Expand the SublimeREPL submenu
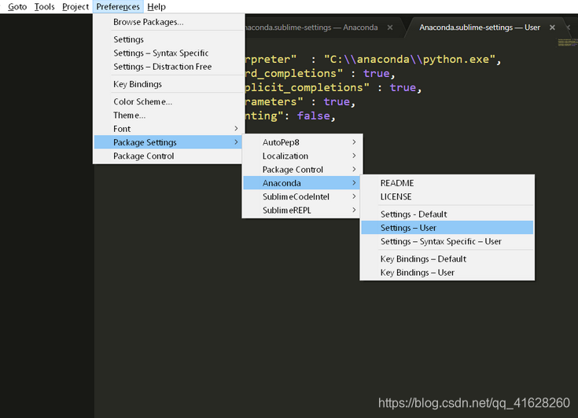This screenshot has width=578, height=418. point(301,211)
